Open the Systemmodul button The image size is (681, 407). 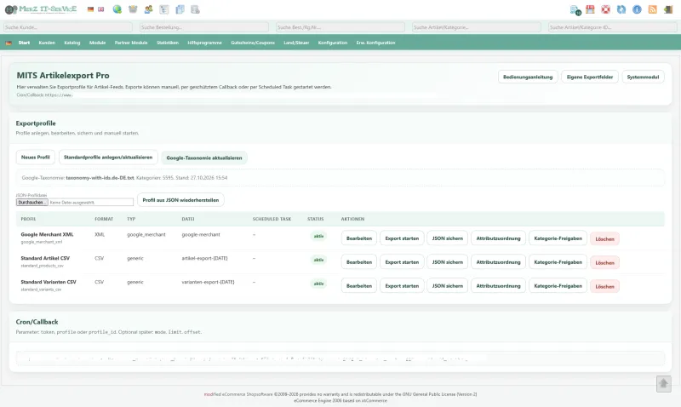(643, 77)
